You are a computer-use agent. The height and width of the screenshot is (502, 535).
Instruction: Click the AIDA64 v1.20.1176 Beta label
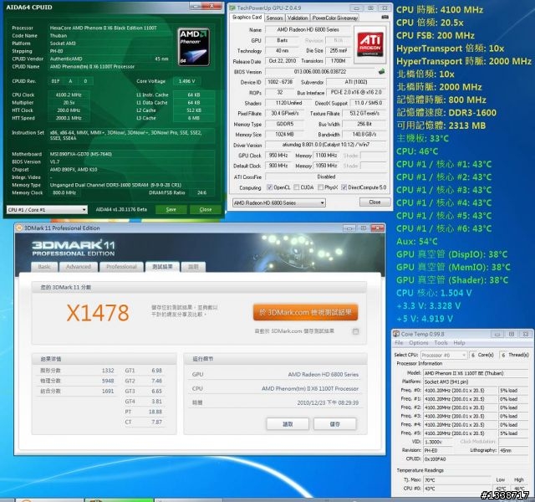point(121,209)
